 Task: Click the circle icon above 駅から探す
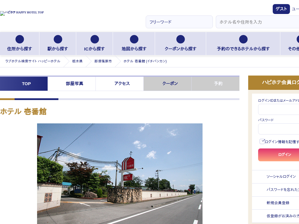coord(58,39)
